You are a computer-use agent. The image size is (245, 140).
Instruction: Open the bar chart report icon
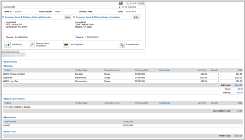pyautogui.click(x=121, y=3)
